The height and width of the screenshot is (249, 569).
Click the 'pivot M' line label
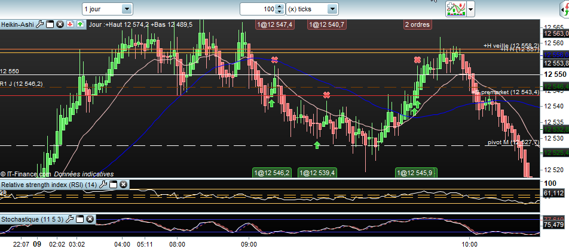point(498,142)
